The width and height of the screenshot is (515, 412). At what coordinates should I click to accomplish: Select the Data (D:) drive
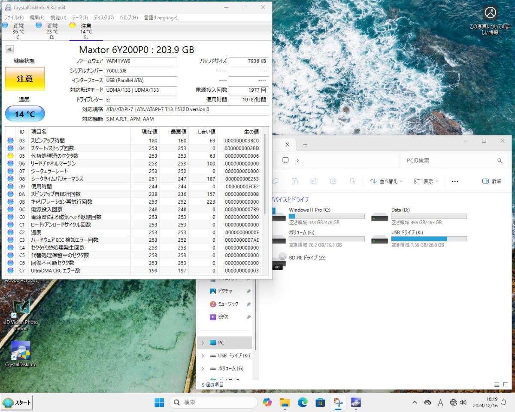[x=419, y=216]
